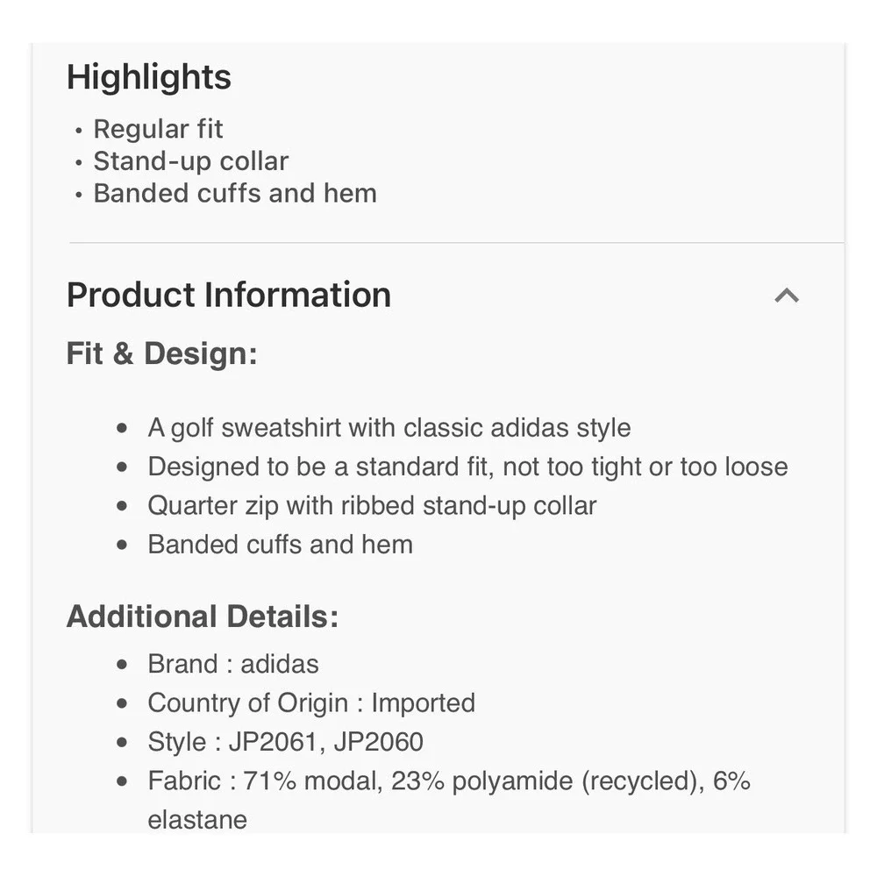The image size is (877, 877).
Task: Click the standard fit description line
Action: [x=467, y=467]
